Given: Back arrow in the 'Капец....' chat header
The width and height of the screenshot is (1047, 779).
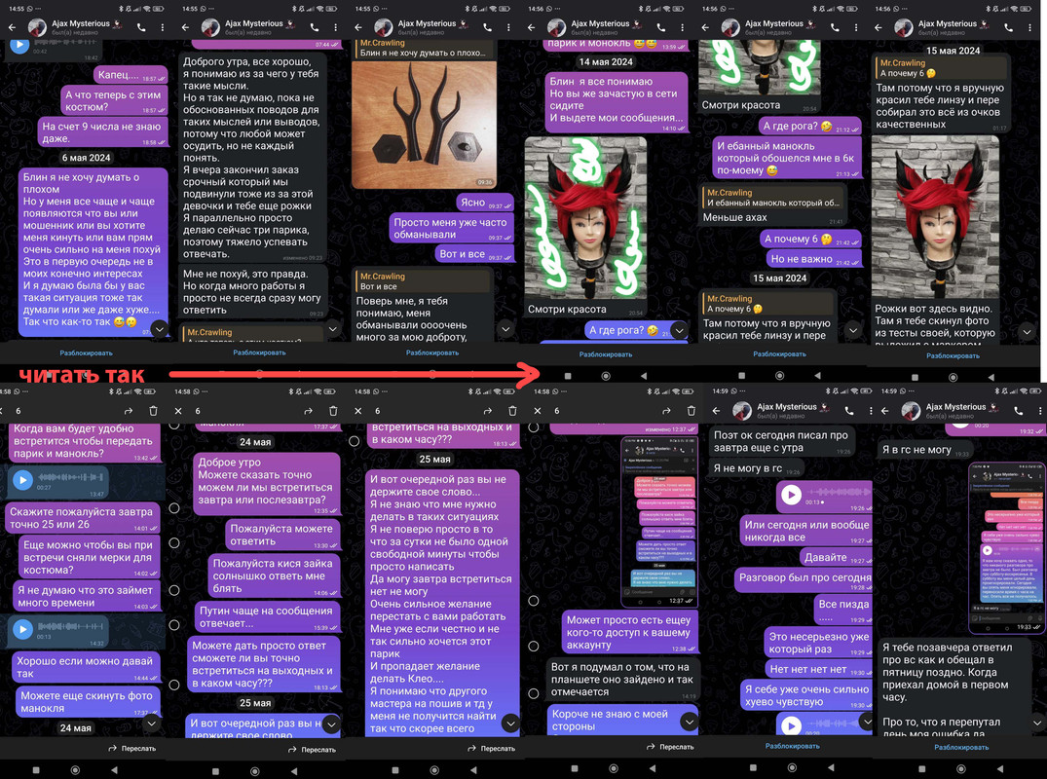Looking at the screenshot, I should [x=12, y=27].
